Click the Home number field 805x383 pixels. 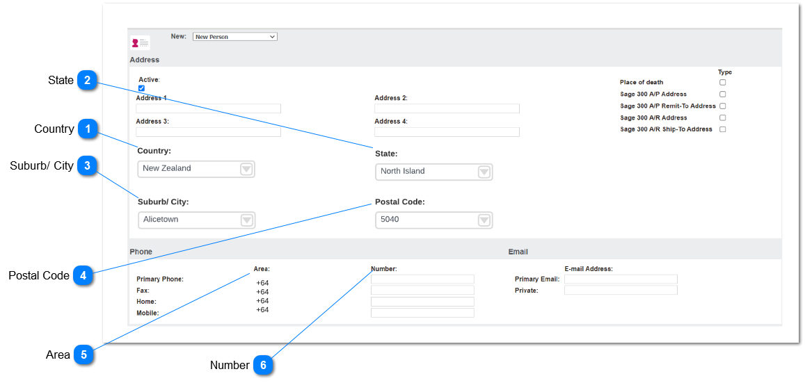point(422,302)
